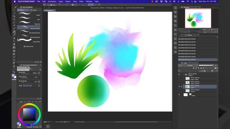Select the Copy stamp sub tool
The image size is (230, 129).
(29, 40)
